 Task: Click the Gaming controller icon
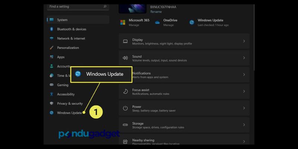pyautogui.click(x=51, y=85)
